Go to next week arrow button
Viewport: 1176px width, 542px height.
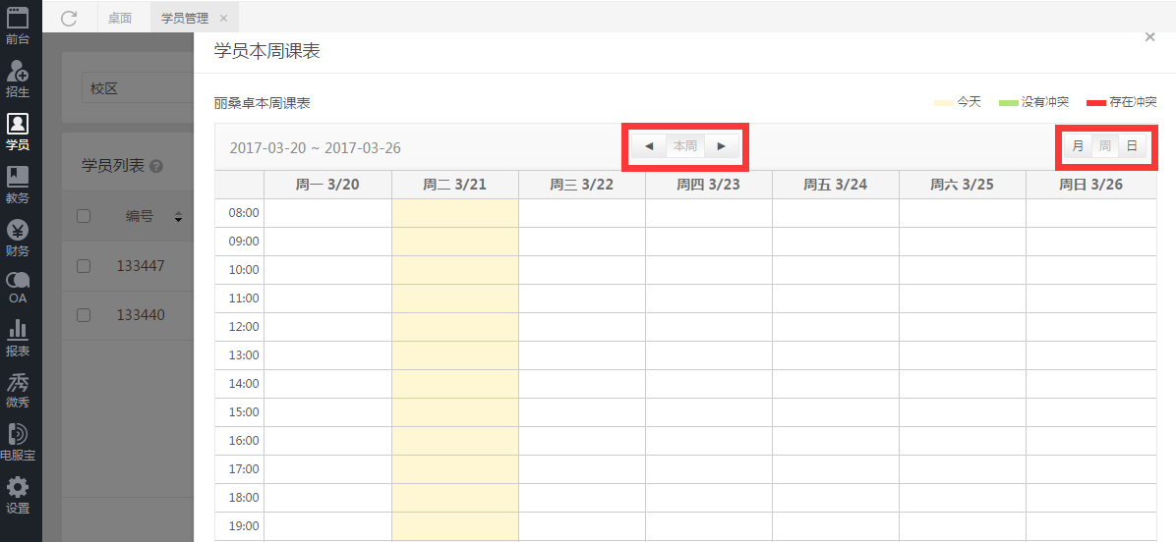722,146
